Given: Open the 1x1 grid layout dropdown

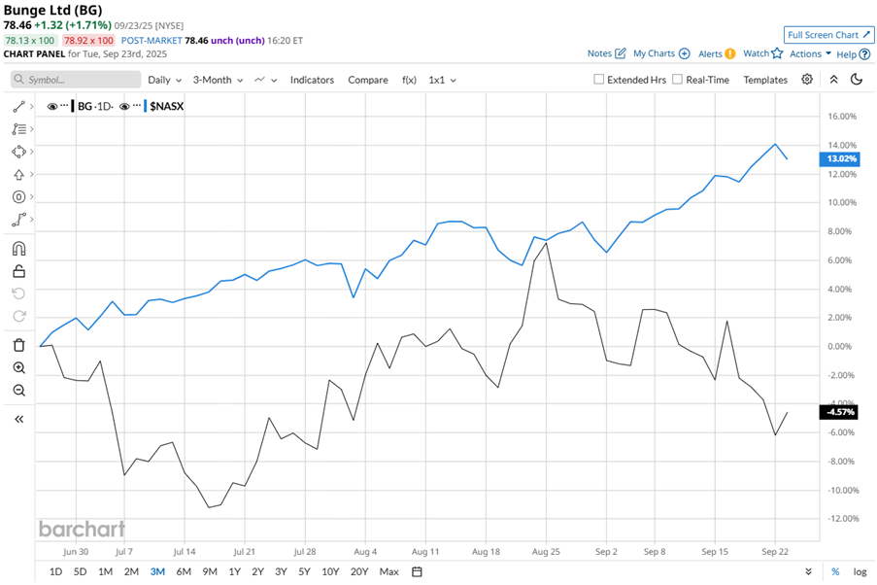Looking at the screenshot, I should (x=442, y=80).
